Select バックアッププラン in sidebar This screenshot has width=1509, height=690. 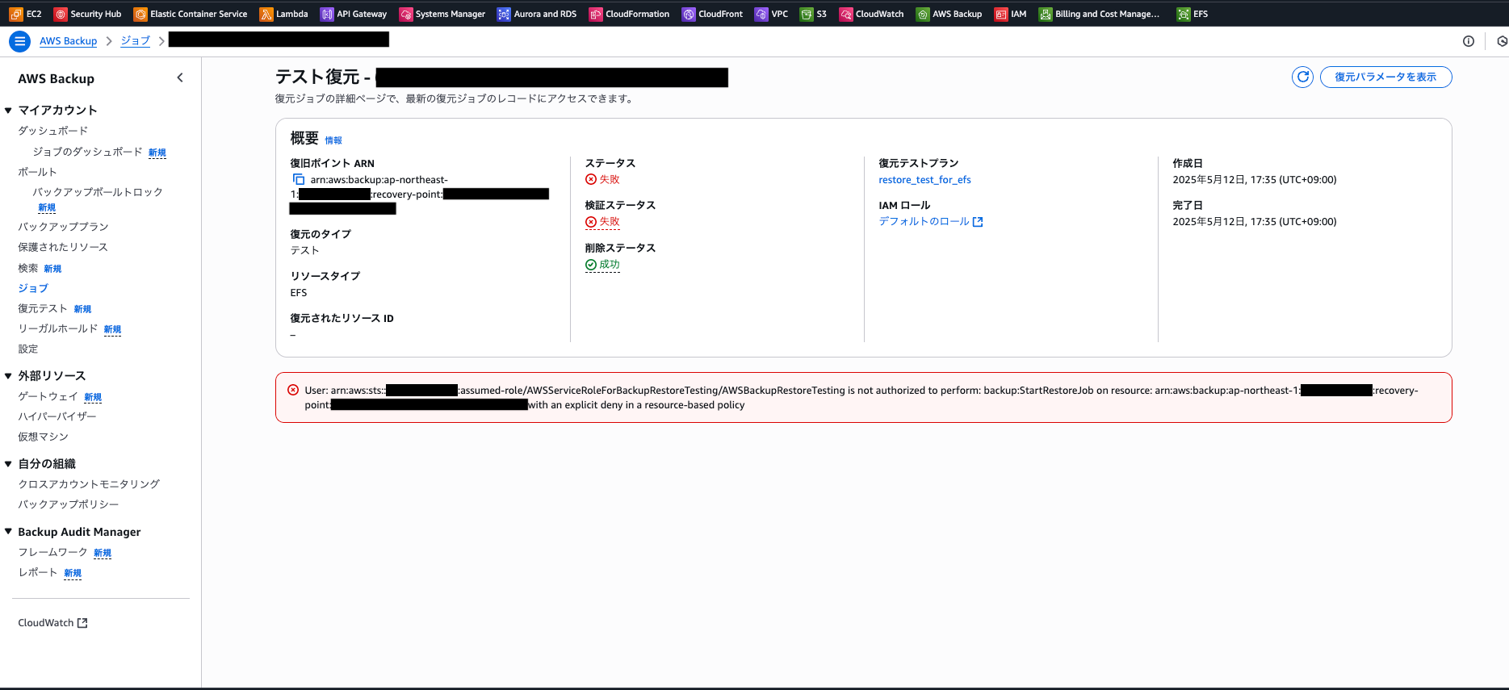click(x=63, y=227)
